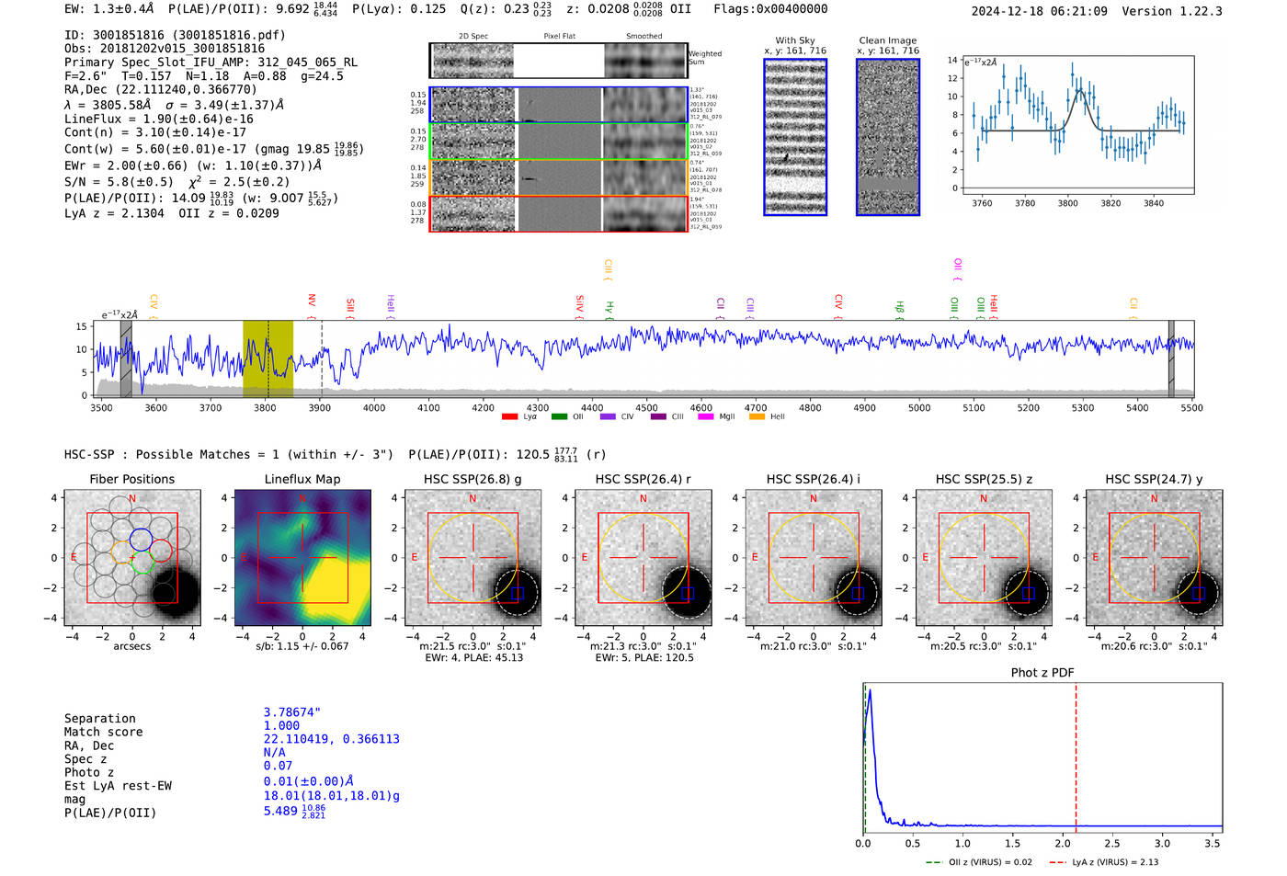1287x876 pixels.
Task: Select the HSC SSP(26.8) g cutout
Action: (473, 558)
